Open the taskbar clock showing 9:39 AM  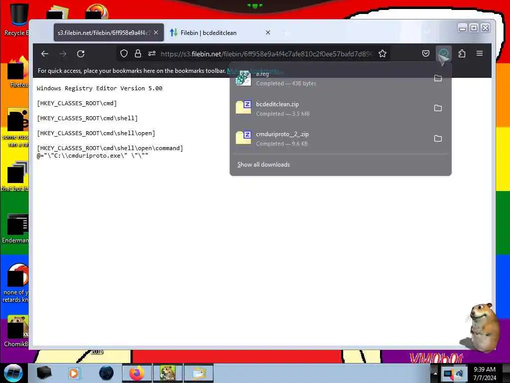pyautogui.click(x=485, y=374)
